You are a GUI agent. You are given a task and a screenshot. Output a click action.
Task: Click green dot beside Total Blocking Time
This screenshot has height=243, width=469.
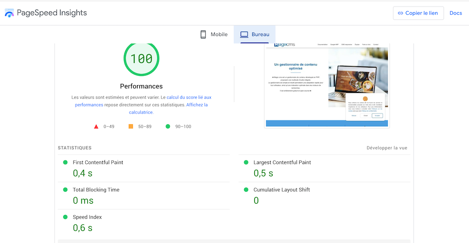(x=65, y=190)
